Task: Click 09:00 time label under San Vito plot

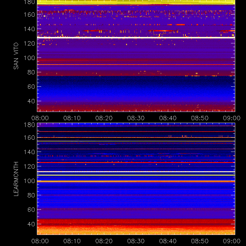Action: [x=232, y=118]
